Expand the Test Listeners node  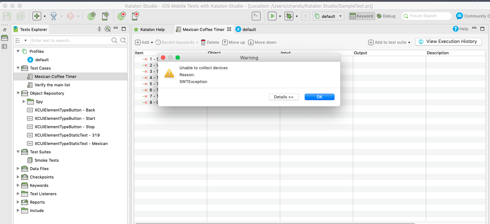(x=18, y=194)
